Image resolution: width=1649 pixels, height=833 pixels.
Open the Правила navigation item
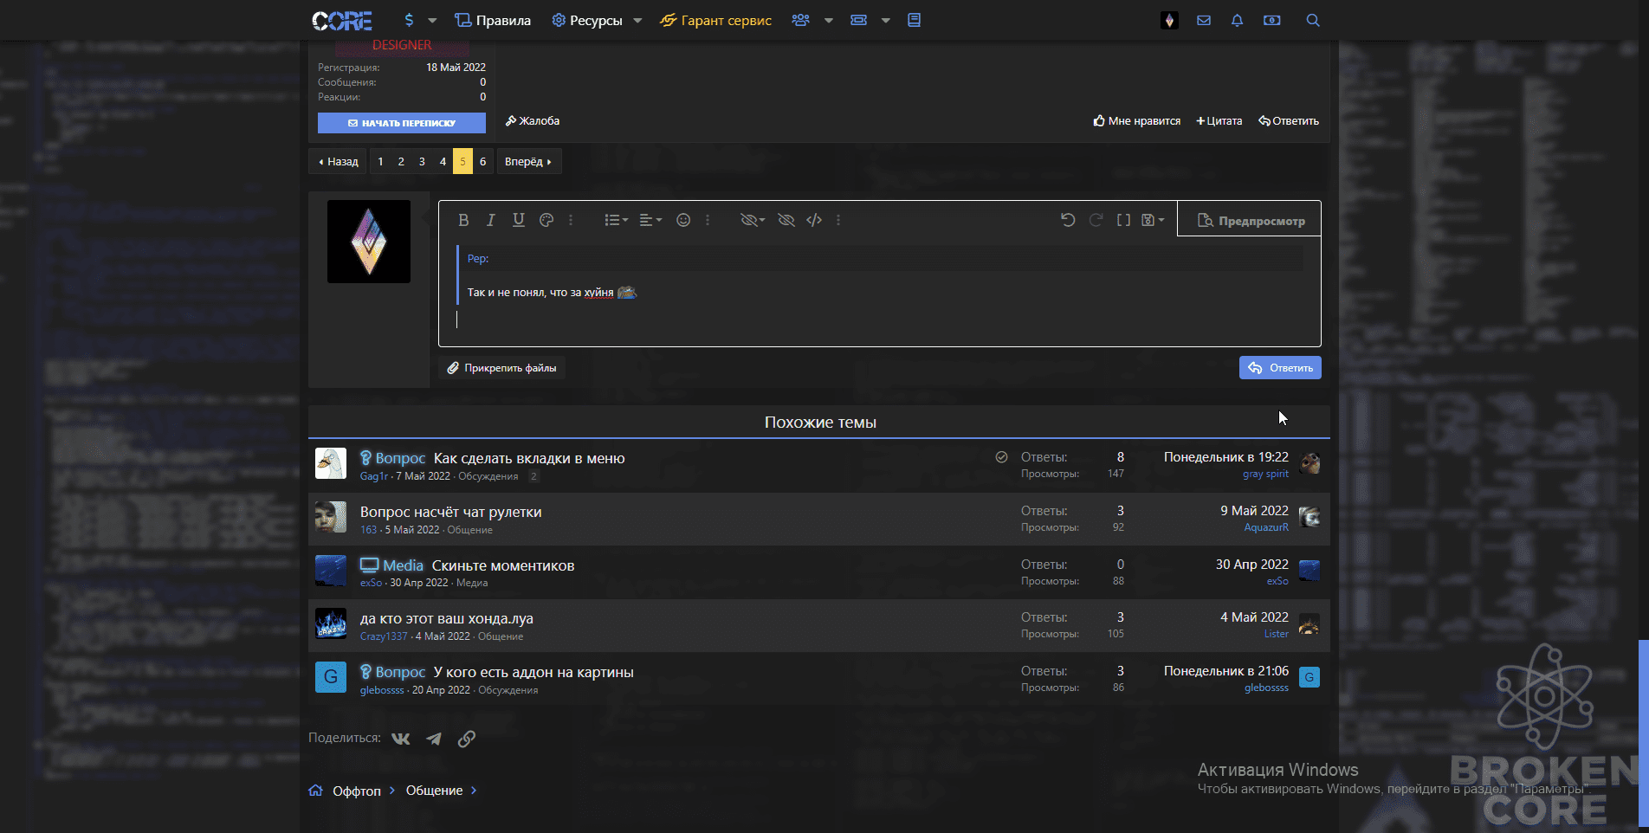[493, 20]
